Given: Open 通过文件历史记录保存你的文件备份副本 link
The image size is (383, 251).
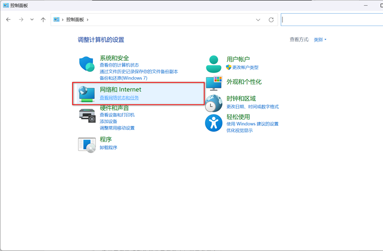Looking at the screenshot, I should click(139, 71).
